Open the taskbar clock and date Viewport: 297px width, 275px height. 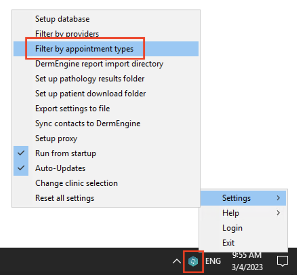(x=247, y=261)
